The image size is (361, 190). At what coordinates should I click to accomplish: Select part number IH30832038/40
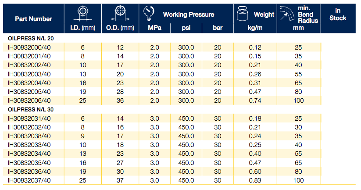coord(29,136)
